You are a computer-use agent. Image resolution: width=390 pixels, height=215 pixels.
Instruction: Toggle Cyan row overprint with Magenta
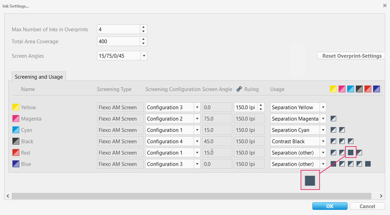[342, 130]
